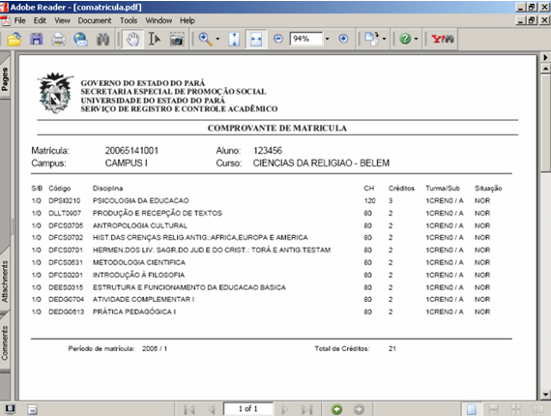Open the Pages side panel tab
This screenshot has width=551, height=416.
[x=5, y=79]
